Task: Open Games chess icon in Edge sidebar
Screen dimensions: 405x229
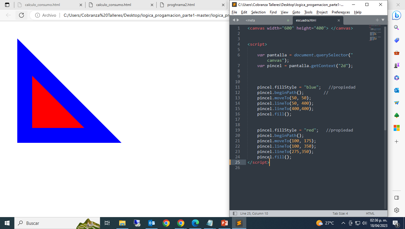Action: point(396,65)
